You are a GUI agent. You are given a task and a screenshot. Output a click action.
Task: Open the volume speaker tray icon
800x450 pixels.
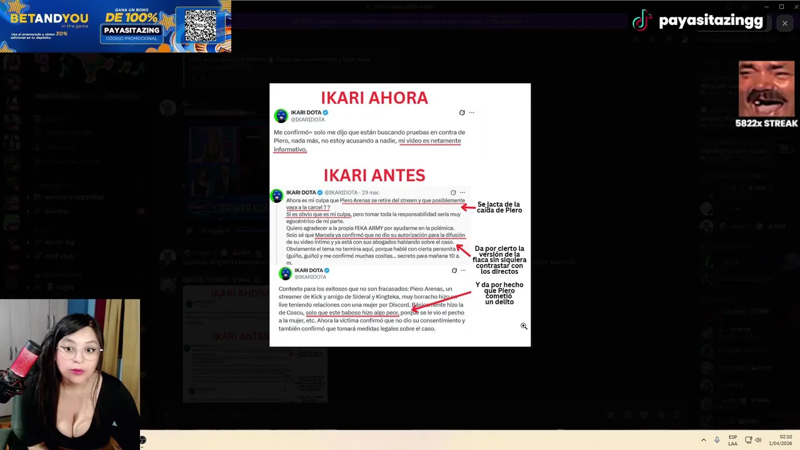tap(758, 440)
